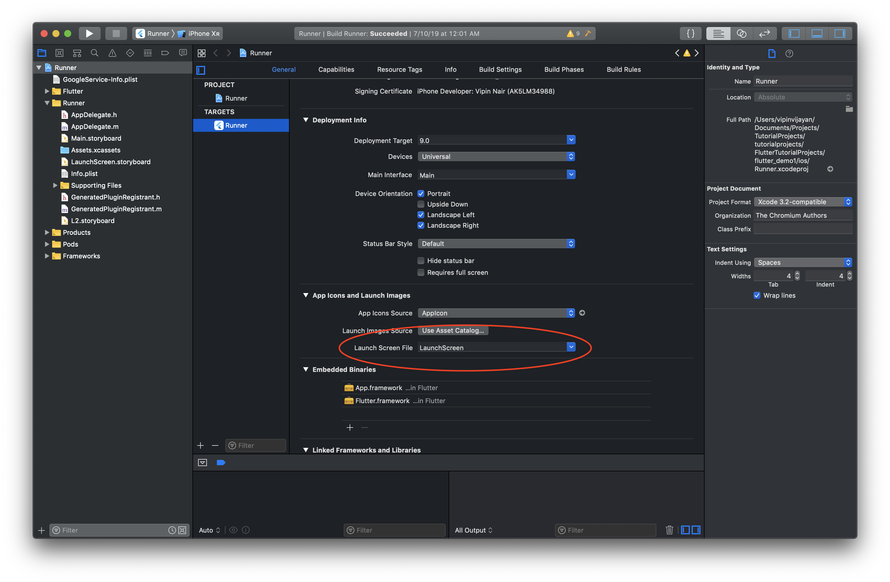Add a new target with plus

(x=200, y=445)
